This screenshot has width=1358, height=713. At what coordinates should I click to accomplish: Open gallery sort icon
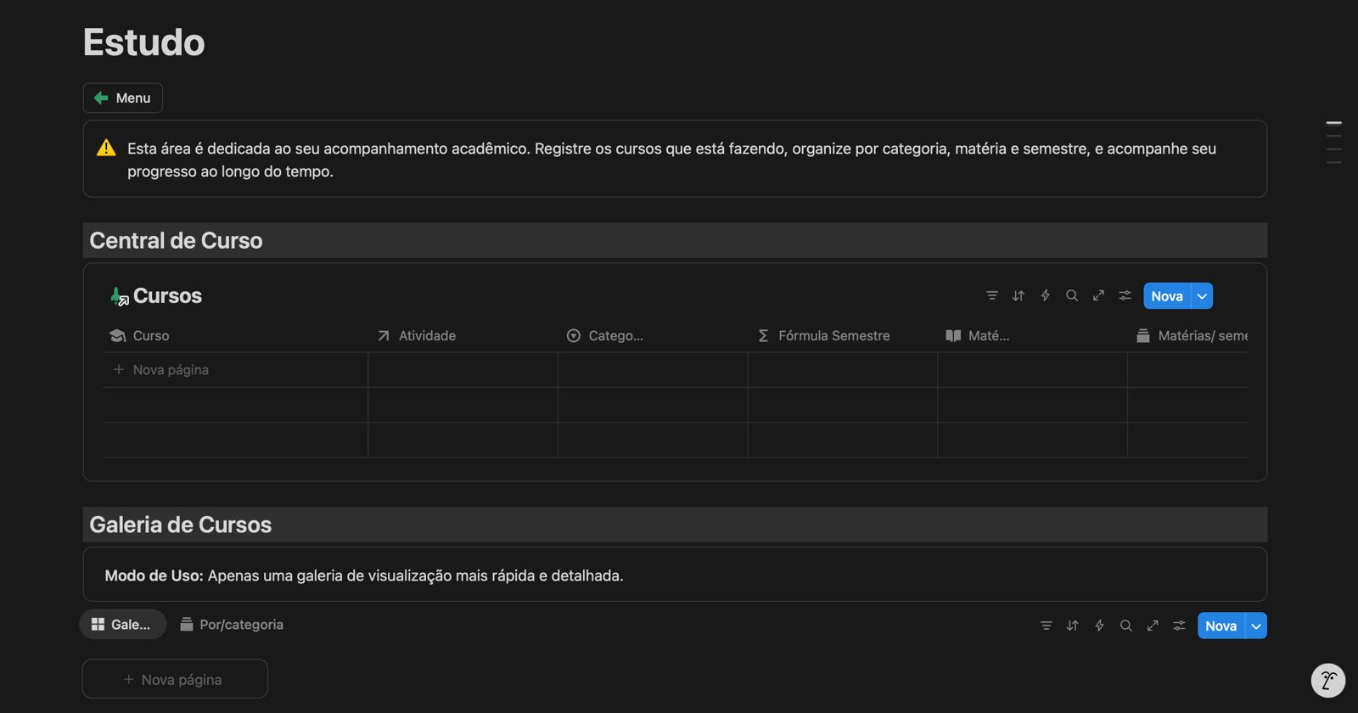[1072, 626]
